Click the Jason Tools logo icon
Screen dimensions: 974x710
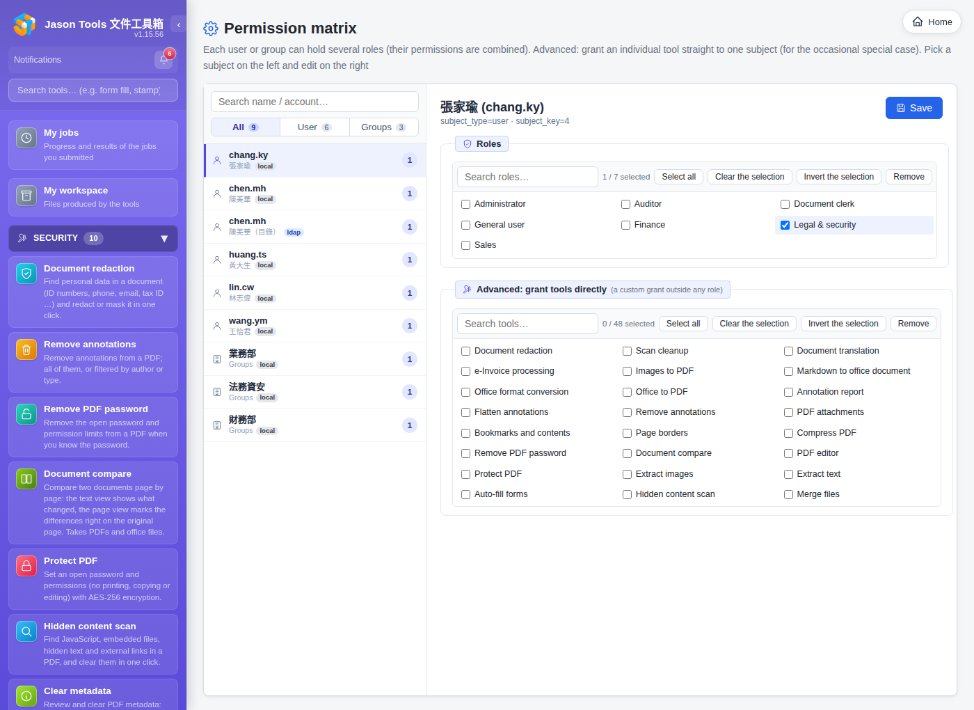(x=24, y=24)
